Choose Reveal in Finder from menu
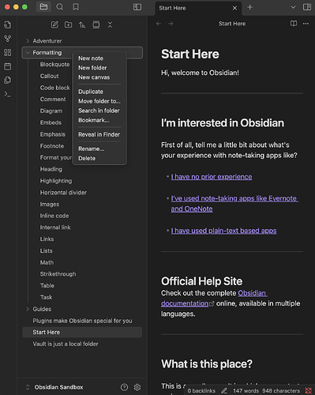The height and width of the screenshot is (395, 315). pyautogui.click(x=99, y=134)
